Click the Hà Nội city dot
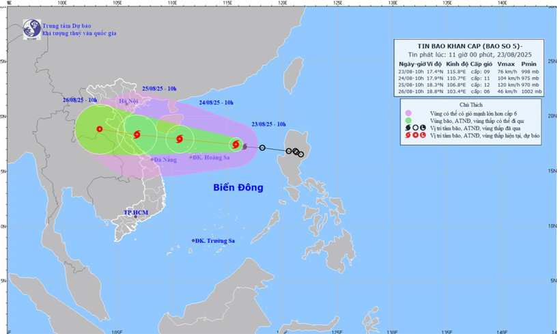560x334 pixels. tap(126, 104)
